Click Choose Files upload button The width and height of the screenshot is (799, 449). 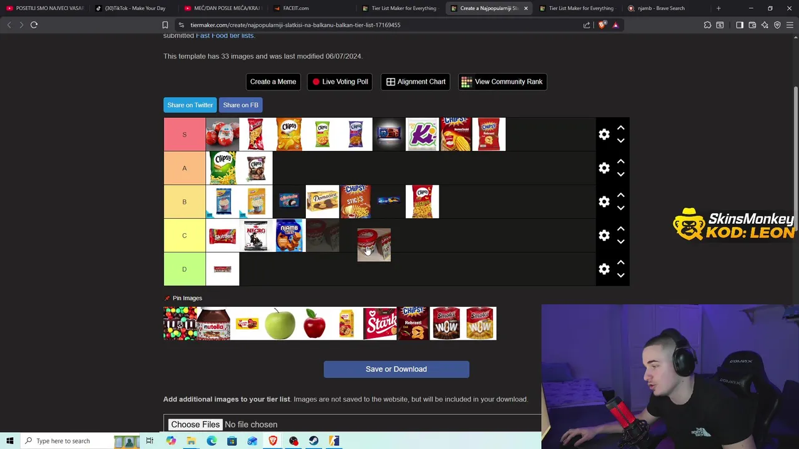click(x=195, y=425)
